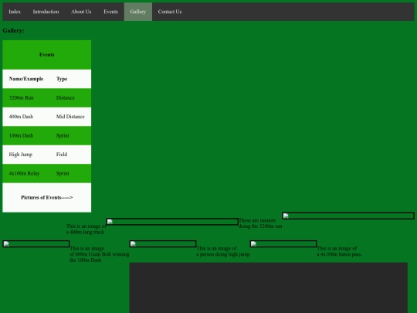417x313 pixels.
Task: Select the Mid Distance cell
Action: pos(70,117)
